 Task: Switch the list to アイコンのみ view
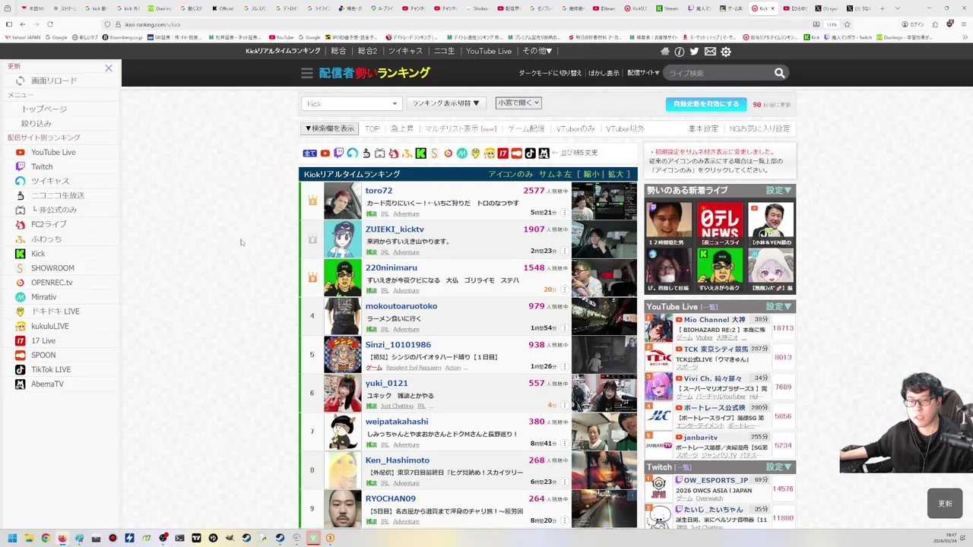[511, 174]
